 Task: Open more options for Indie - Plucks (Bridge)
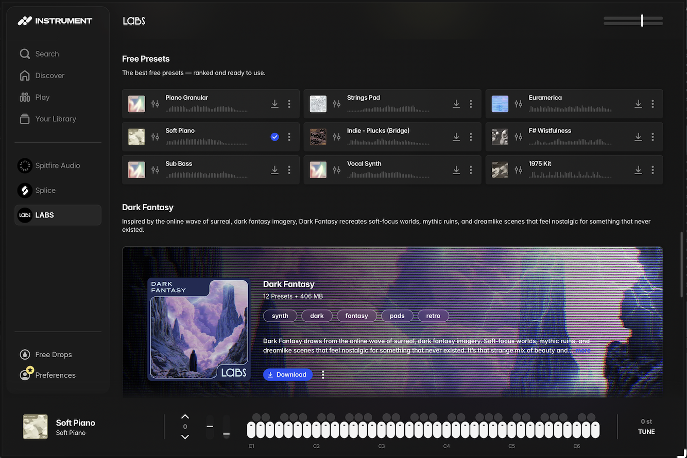pyautogui.click(x=471, y=137)
